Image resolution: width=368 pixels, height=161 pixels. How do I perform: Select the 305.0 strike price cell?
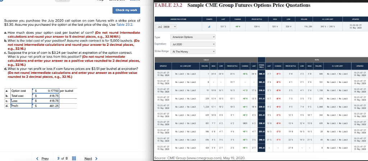262,82
